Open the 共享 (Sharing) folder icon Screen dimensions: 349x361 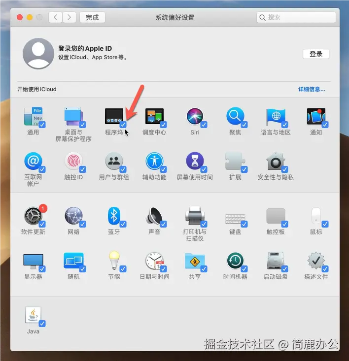(195, 262)
